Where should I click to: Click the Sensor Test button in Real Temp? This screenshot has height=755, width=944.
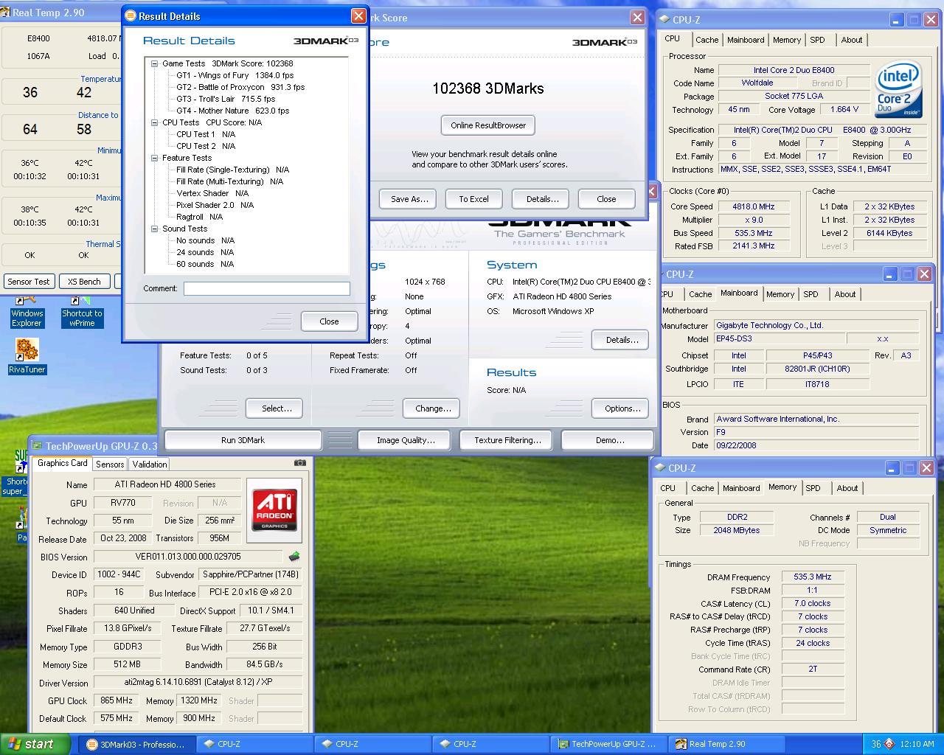[29, 281]
